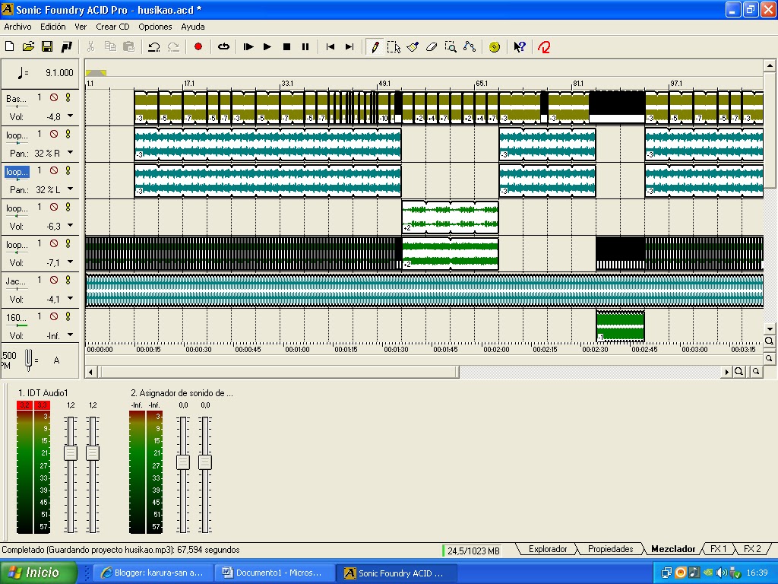Open the Edición menu
This screenshot has width=778, height=584.
(52, 27)
